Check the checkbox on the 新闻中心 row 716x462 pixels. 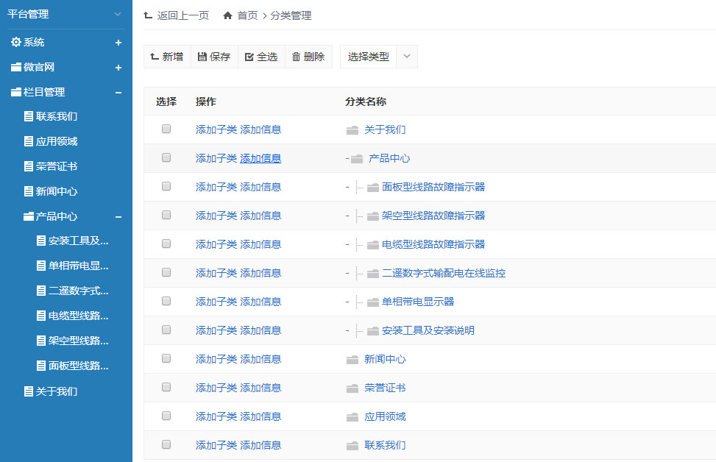click(x=166, y=358)
